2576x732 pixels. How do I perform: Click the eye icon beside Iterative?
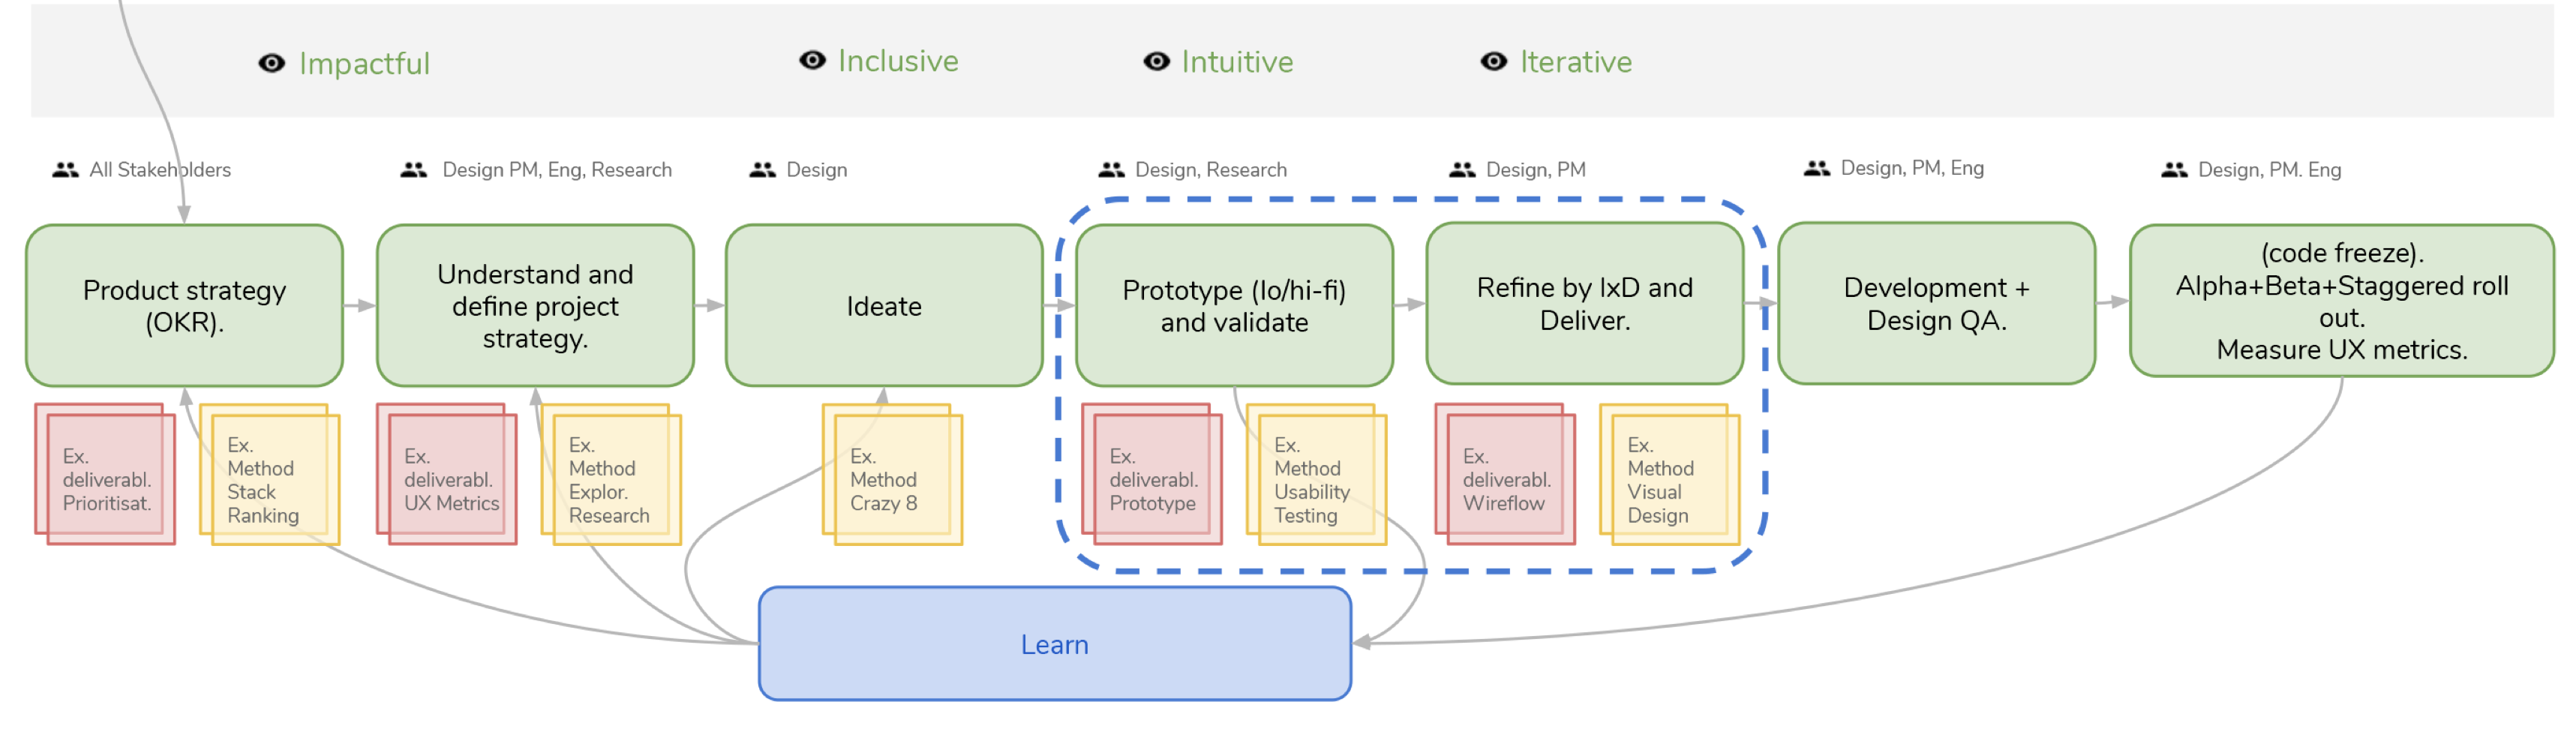pyautogui.click(x=1493, y=62)
